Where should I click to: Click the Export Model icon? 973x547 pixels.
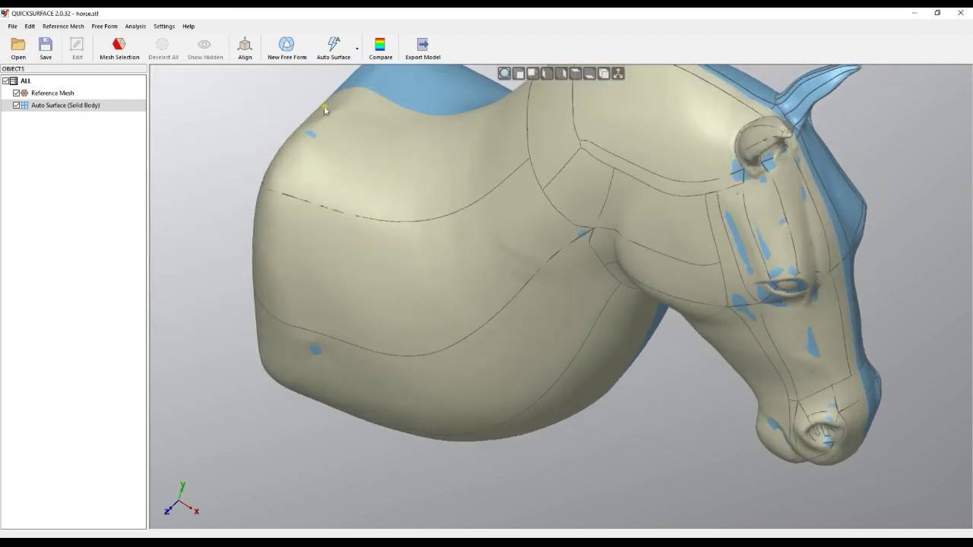[423, 49]
